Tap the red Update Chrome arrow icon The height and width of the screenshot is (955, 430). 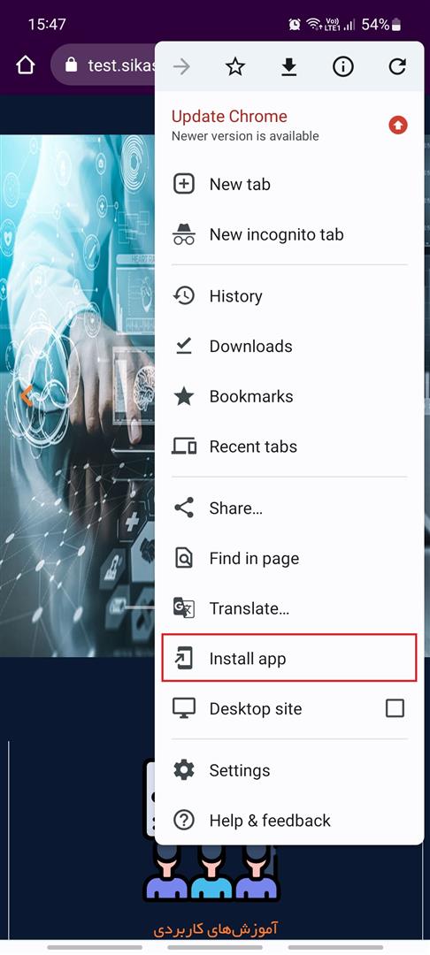[398, 126]
